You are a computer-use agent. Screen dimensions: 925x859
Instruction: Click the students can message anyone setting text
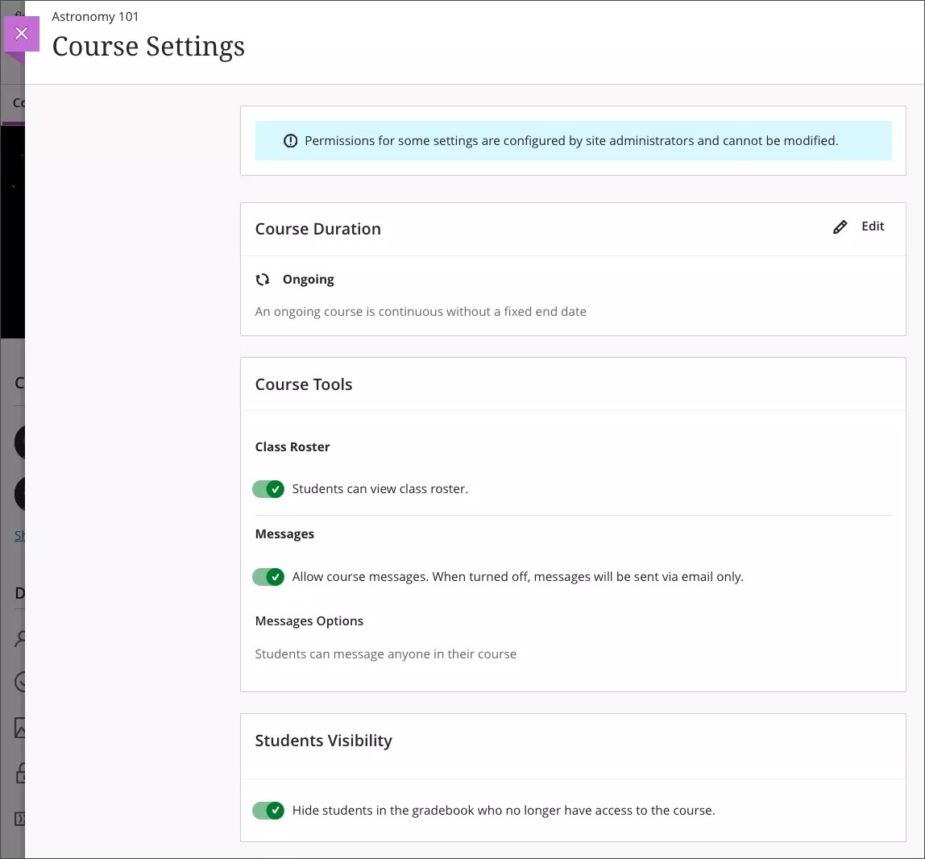[x=385, y=654]
